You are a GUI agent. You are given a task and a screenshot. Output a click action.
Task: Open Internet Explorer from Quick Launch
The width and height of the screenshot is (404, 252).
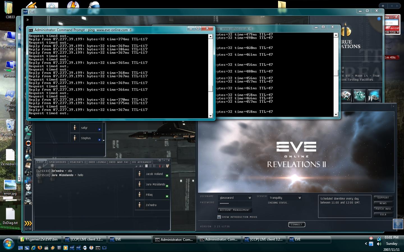pos(33,248)
